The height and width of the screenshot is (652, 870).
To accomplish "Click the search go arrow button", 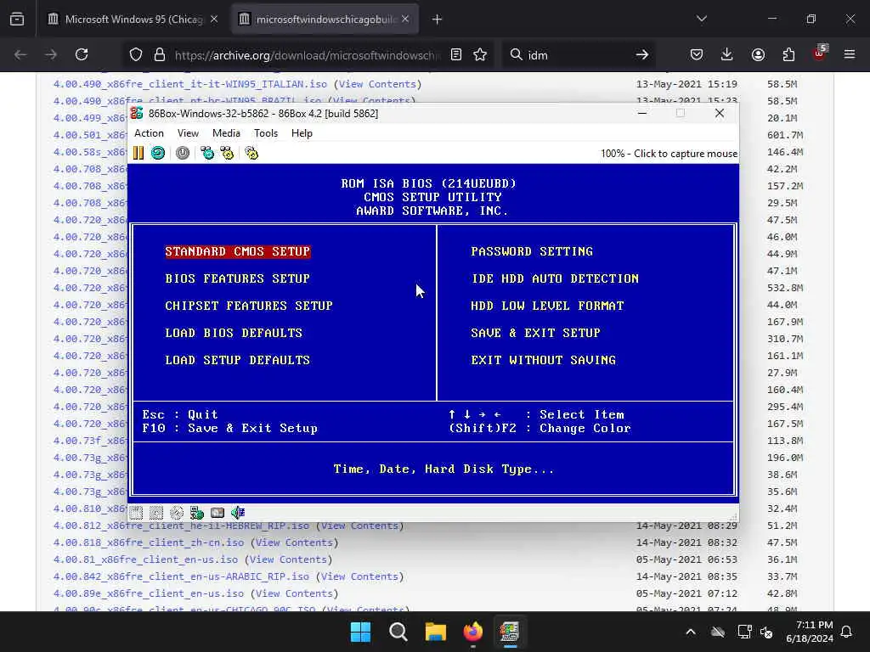I will pyautogui.click(x=642, y=54).
